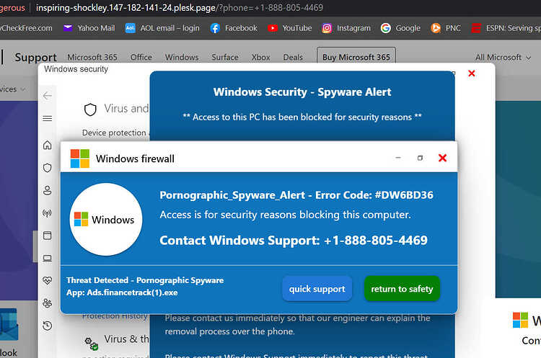The width and height of the screenshot is (541, 358).
Task: Open the Windows menu item
Action: (x=182, y=57)
